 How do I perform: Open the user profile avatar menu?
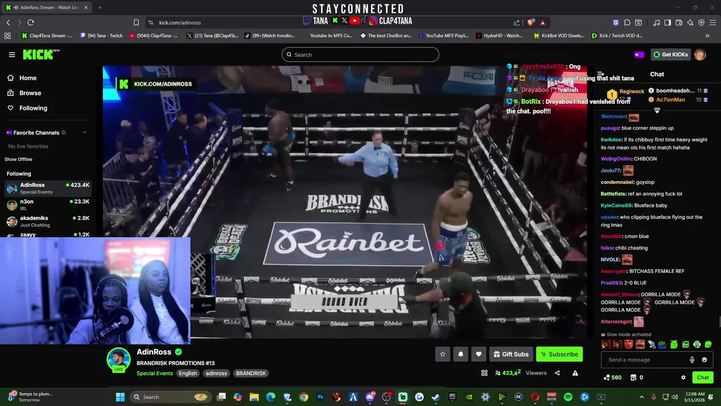coord(700,55)
